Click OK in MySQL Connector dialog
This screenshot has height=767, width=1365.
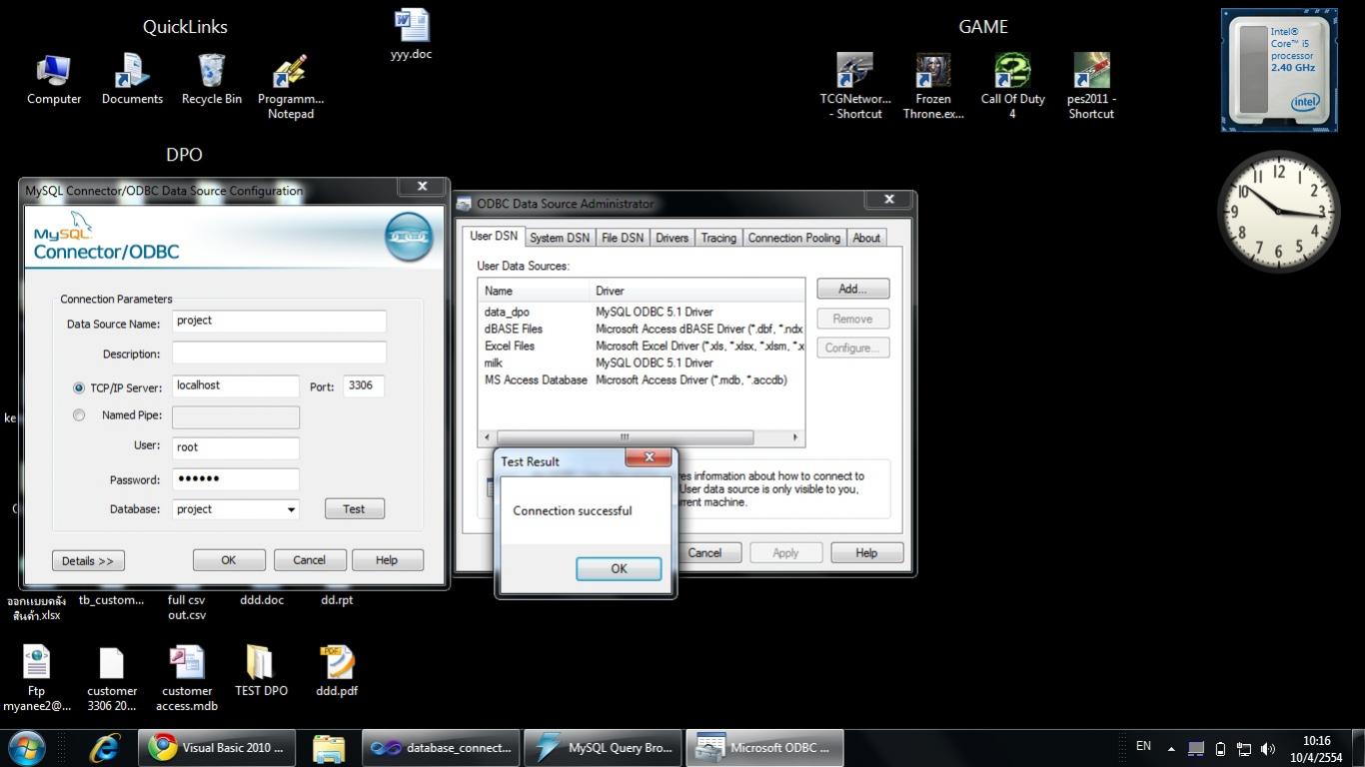tap(229, 560)
